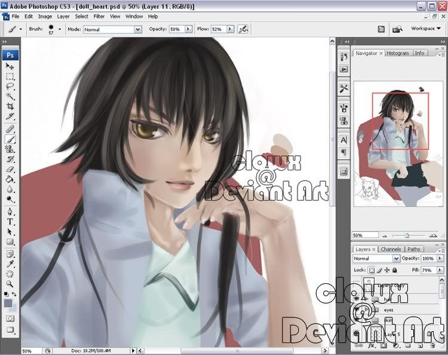This screenshot has height=355, width=448.
Task: Open the Image menu
Action: [45, 17]
